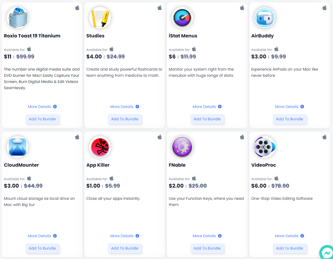The height and width of the screenshot is (259, 333).
Task: Click the Apple badge at the top corner of the iStat Menus card
Action: click(242, 8)
